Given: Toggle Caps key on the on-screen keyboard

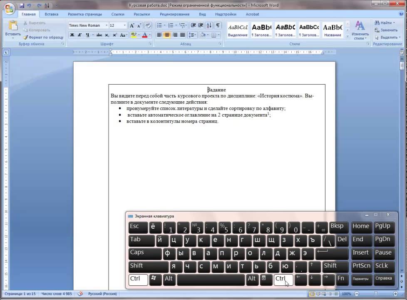Looking at the screenshot, I should (144, 253).
